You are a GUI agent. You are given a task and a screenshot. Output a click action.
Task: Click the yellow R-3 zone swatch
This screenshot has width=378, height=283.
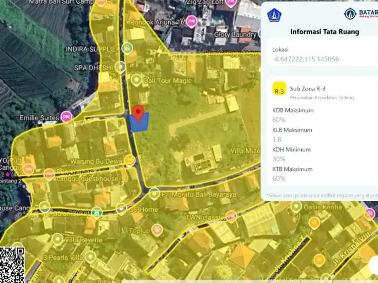(x=279, y=89)
